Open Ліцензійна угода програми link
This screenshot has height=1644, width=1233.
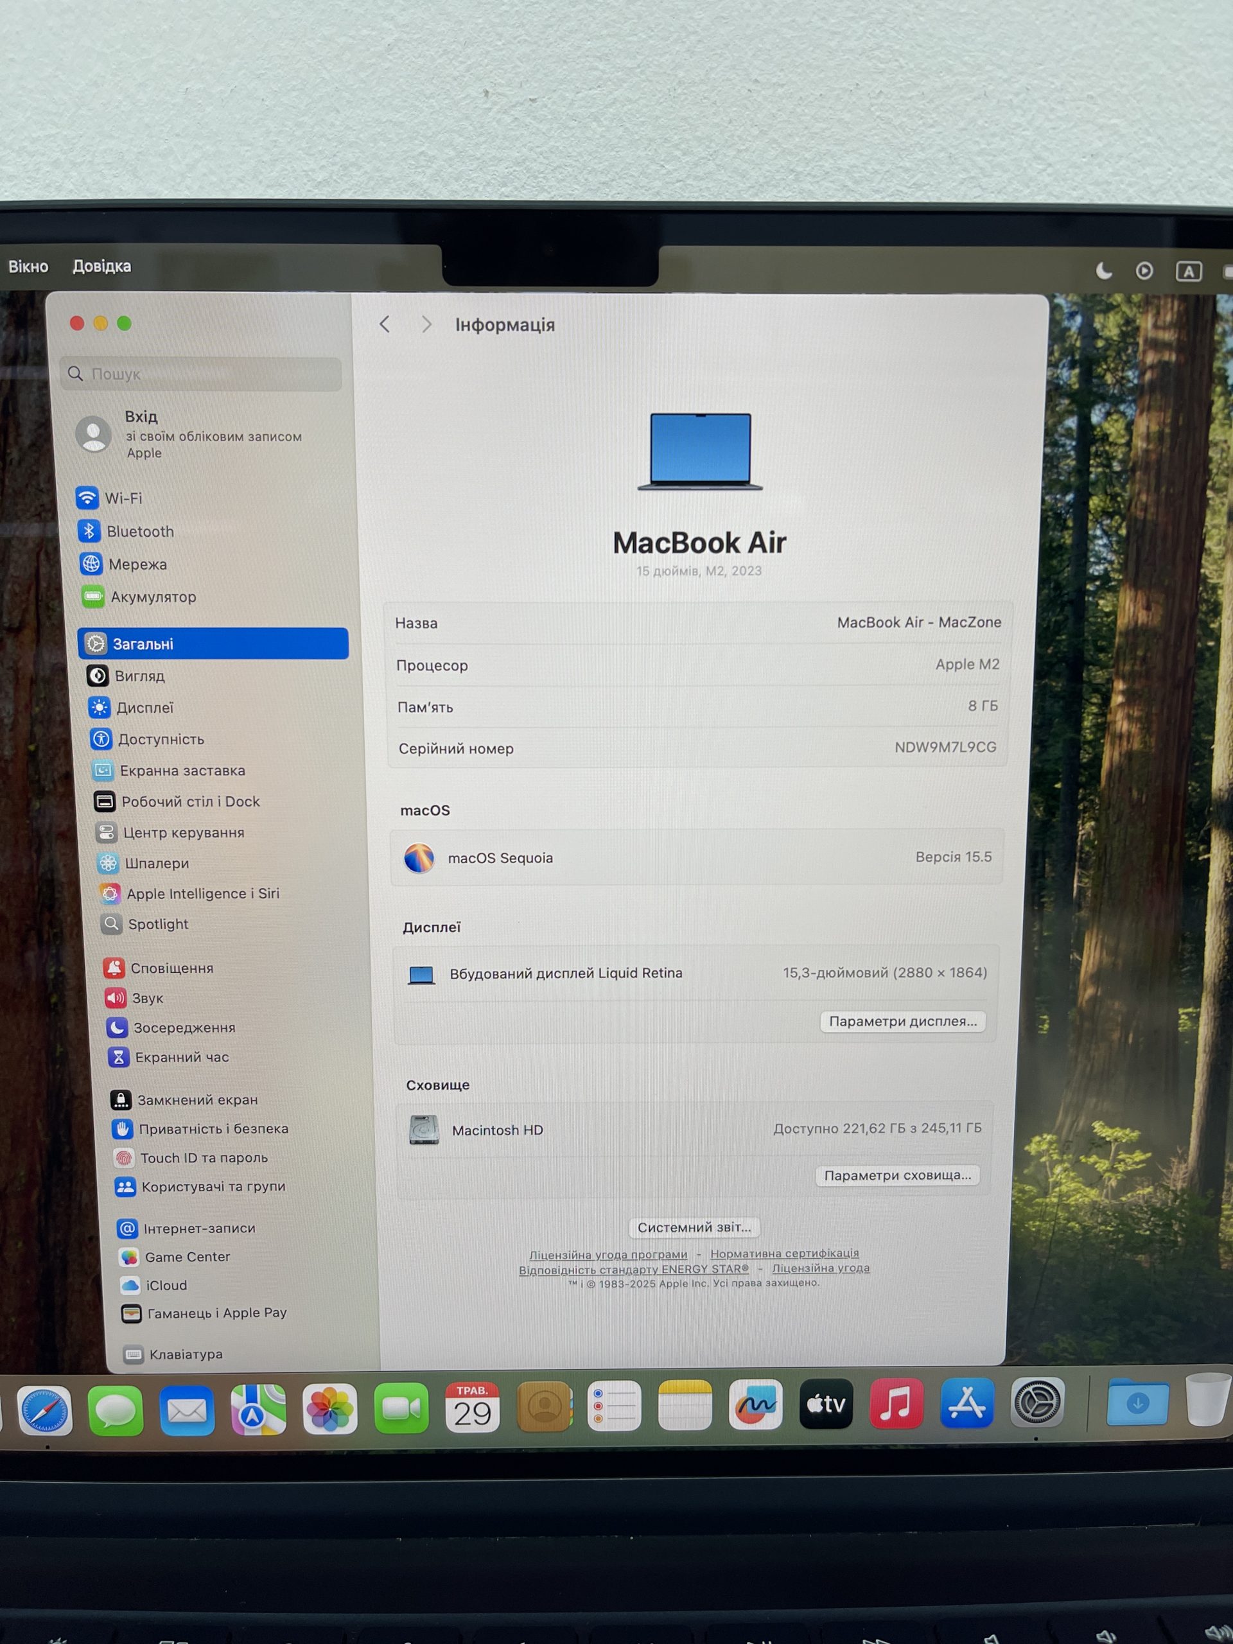point(608,1255)
